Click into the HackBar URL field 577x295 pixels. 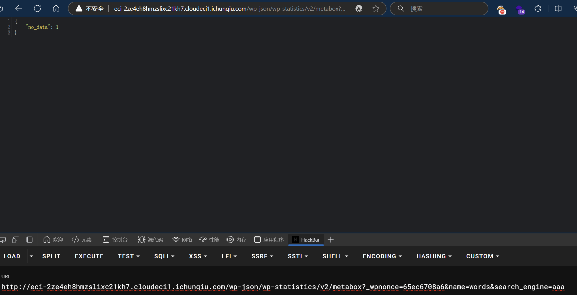pyautogui.click(x=283, y=287)
